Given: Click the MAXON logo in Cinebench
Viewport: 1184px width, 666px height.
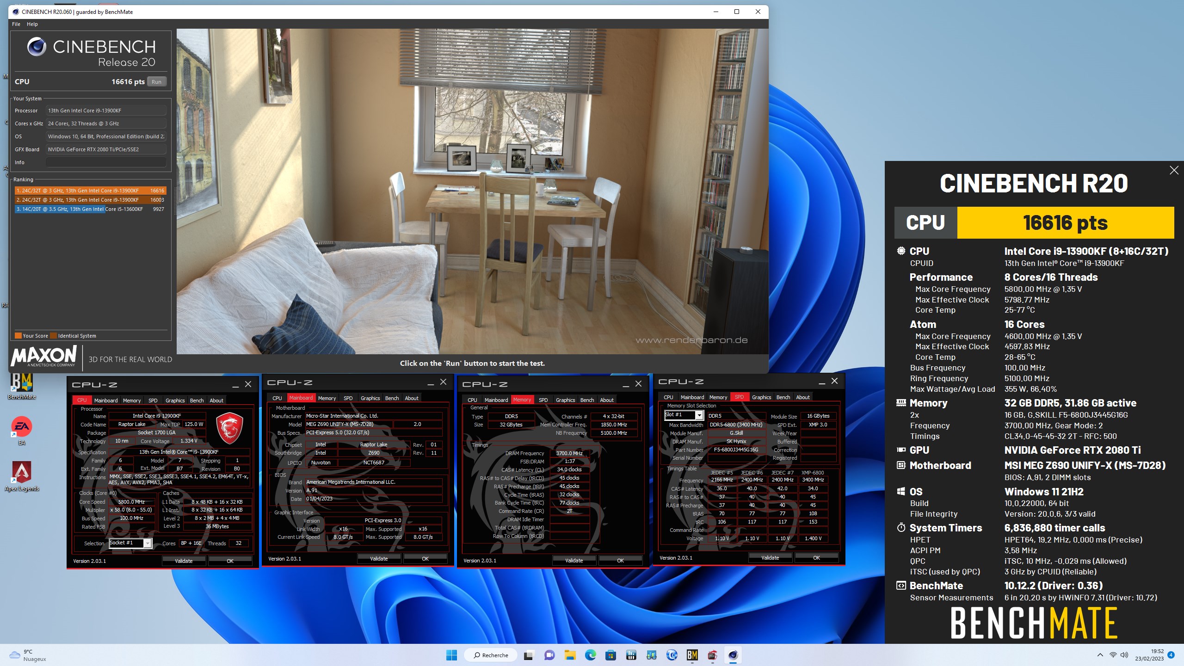Looking at the screenshot, I should (44, 356).
